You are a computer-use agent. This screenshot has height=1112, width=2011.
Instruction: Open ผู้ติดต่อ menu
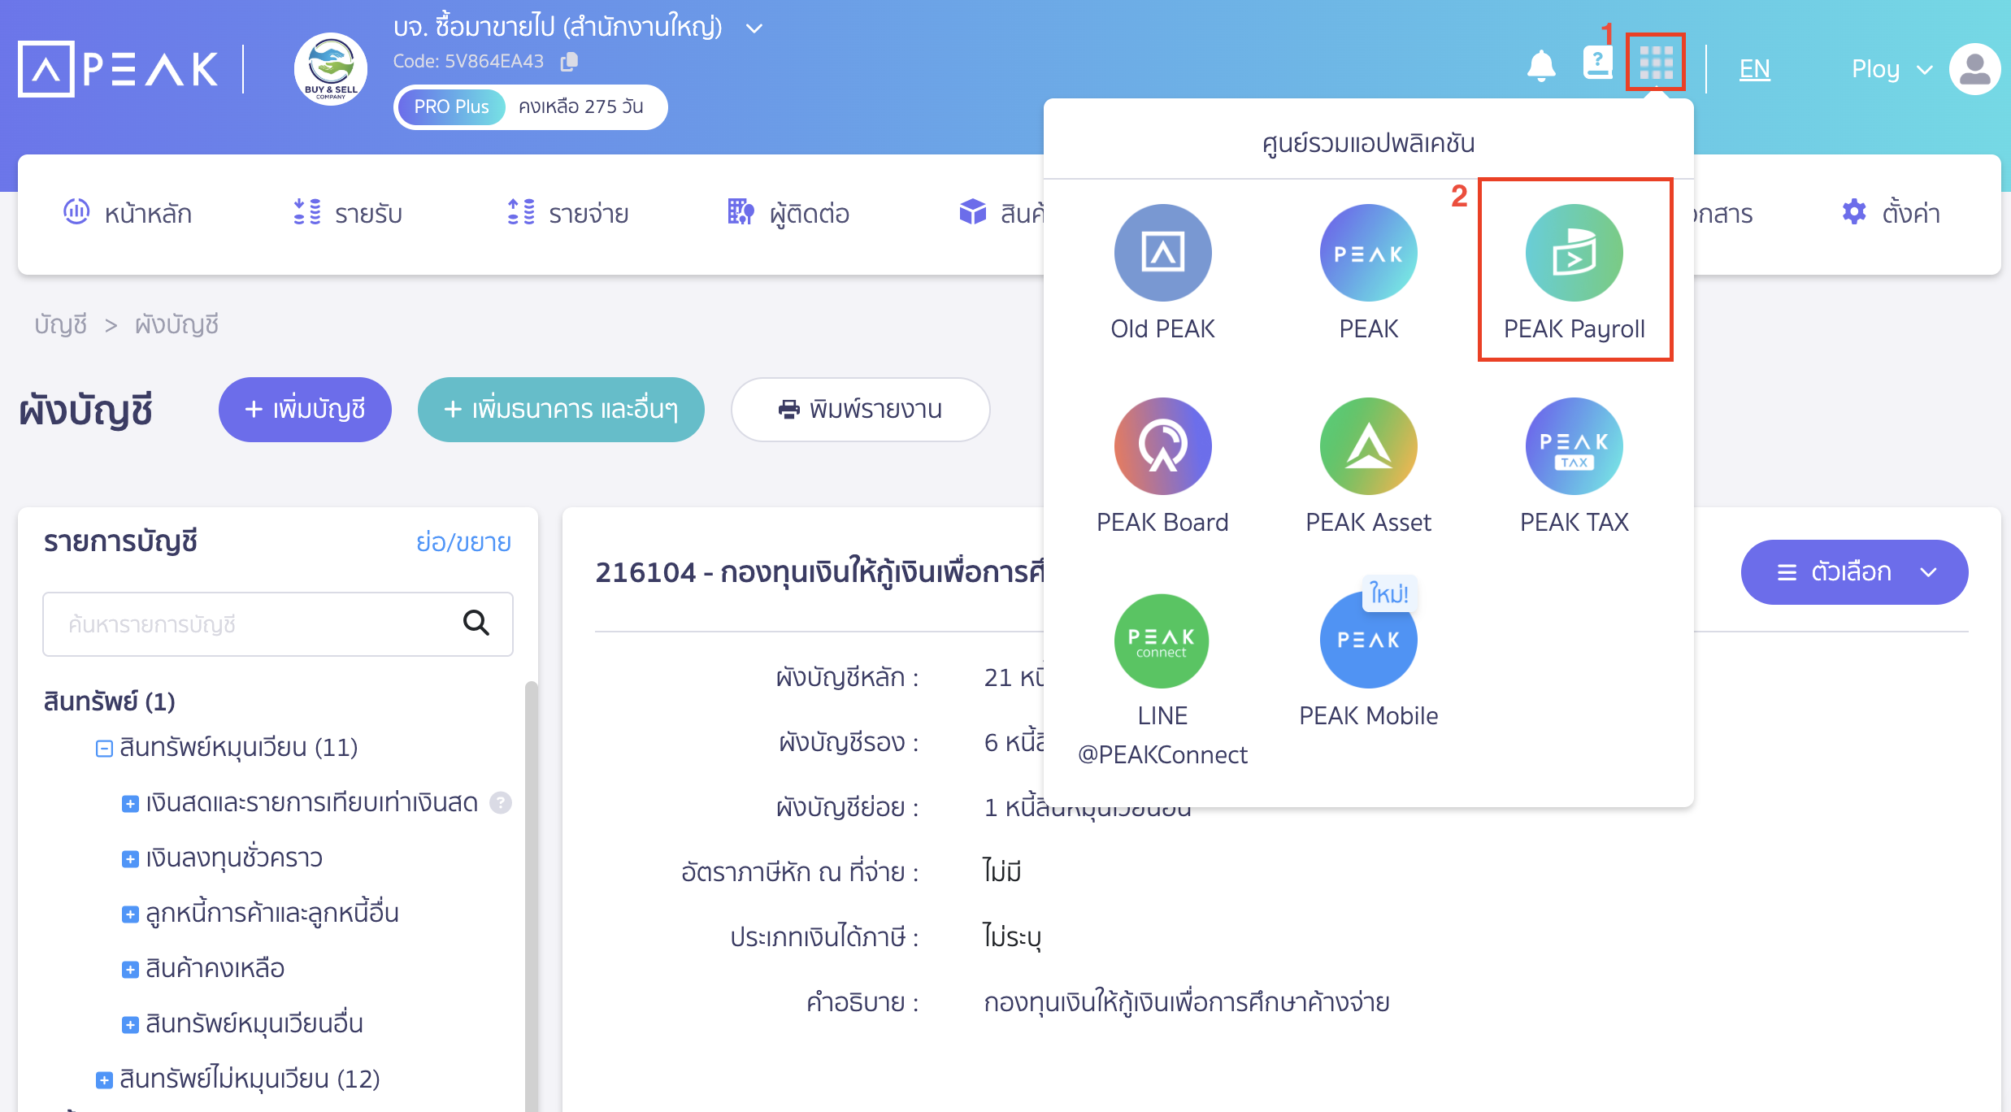pos(788,213)
